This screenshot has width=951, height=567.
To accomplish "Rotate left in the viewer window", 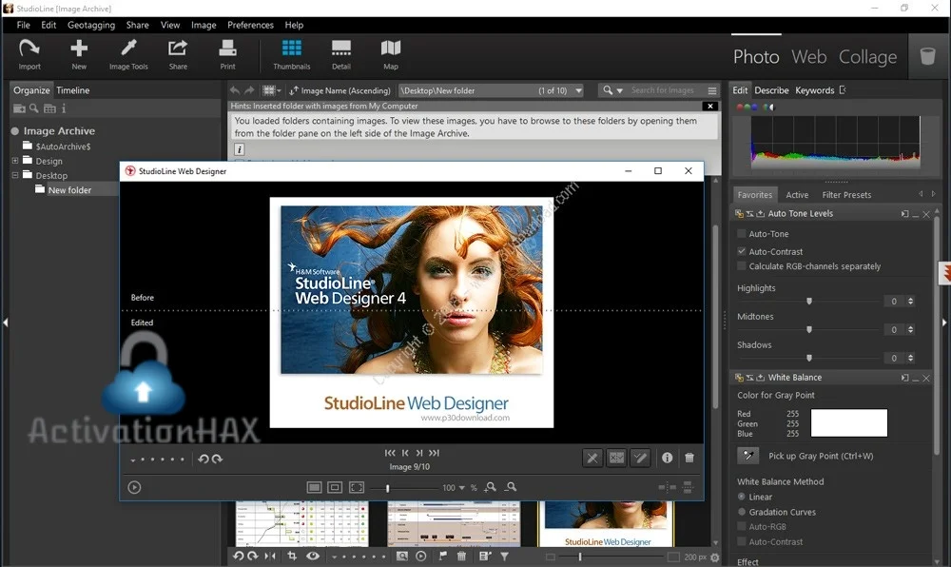I will 204,459.
